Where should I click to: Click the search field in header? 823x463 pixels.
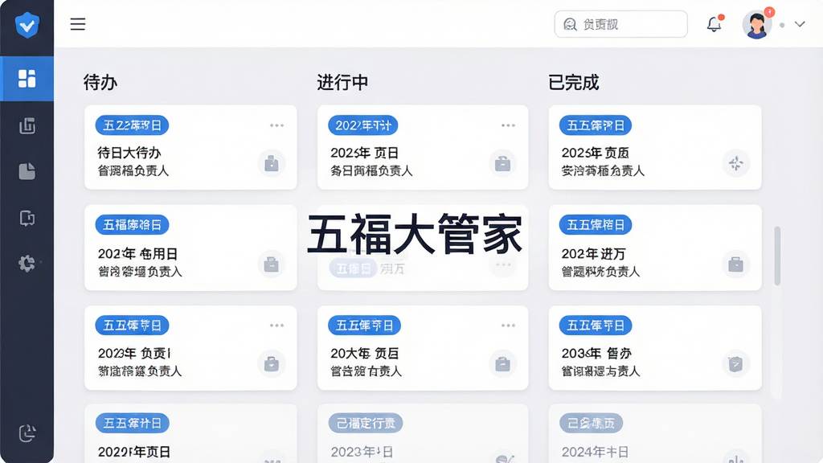[x=621, y=24]
